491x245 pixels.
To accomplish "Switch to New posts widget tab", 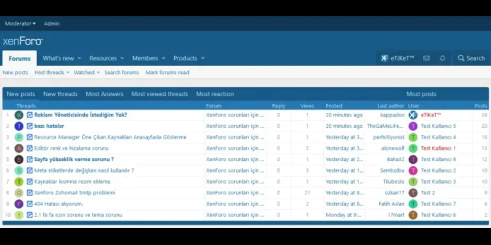I will (x=21, y=94).
